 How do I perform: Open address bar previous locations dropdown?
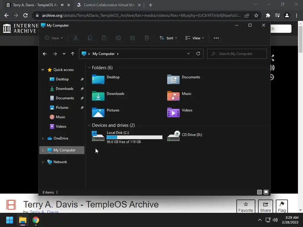[188, 54]
